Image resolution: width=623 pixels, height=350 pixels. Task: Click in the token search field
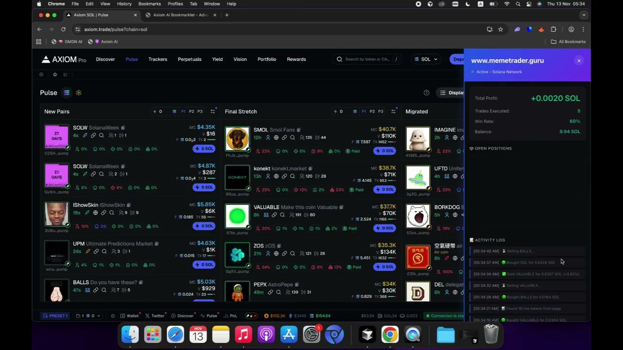(x=368, y=59)
